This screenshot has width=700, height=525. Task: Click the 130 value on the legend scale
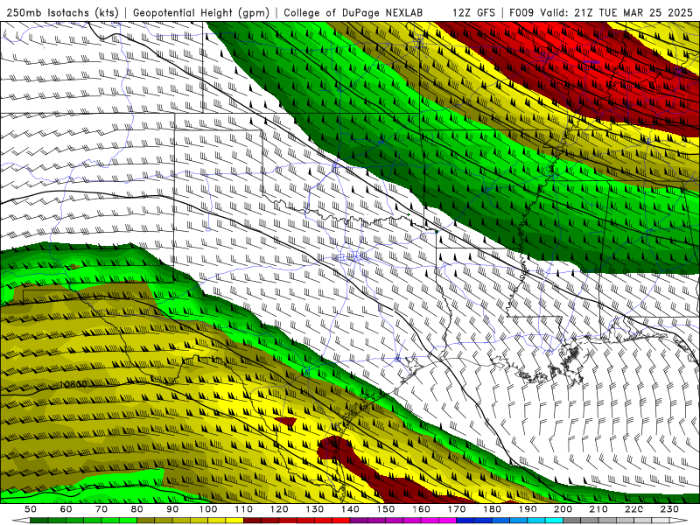coord(315,509)
